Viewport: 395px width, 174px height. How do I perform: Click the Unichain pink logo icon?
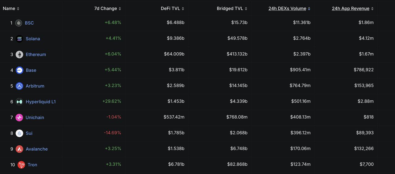(19, 117)
